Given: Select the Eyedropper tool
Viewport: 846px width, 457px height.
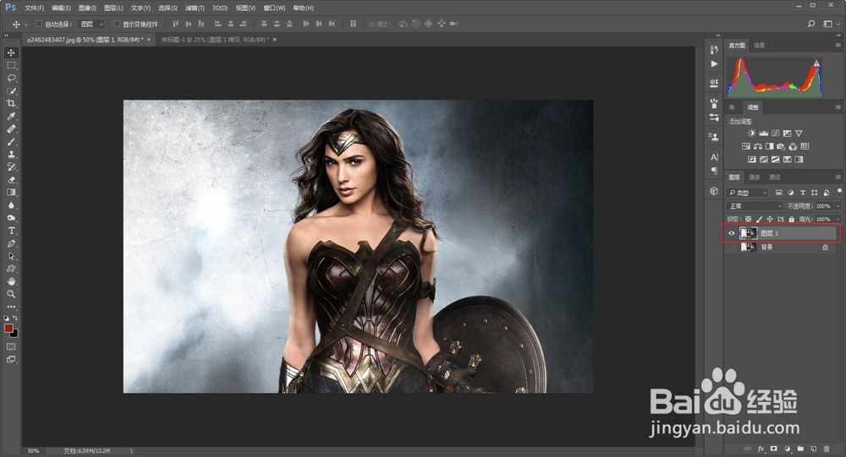Looking at the screenshot, I should [11, 117].
